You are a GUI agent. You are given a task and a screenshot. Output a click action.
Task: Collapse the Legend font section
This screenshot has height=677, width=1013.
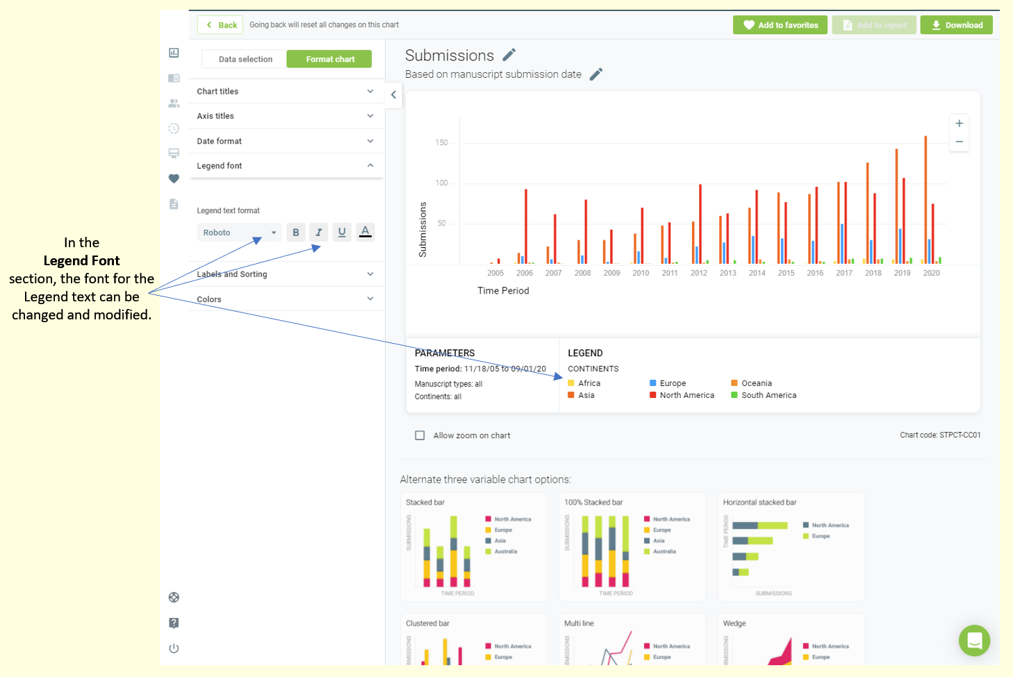(286, 166)
